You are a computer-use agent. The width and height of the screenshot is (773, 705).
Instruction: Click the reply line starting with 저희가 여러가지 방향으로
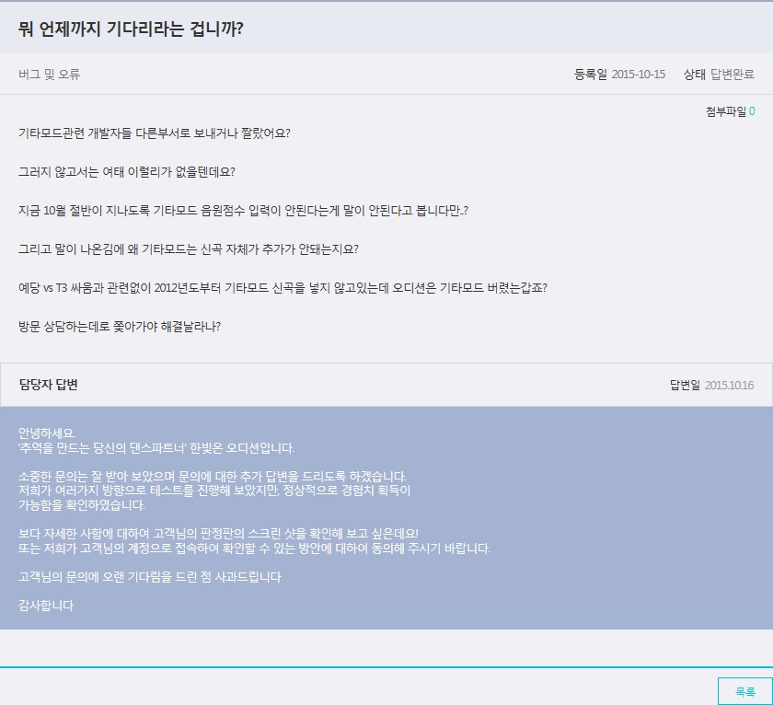[x=214, y=491]
